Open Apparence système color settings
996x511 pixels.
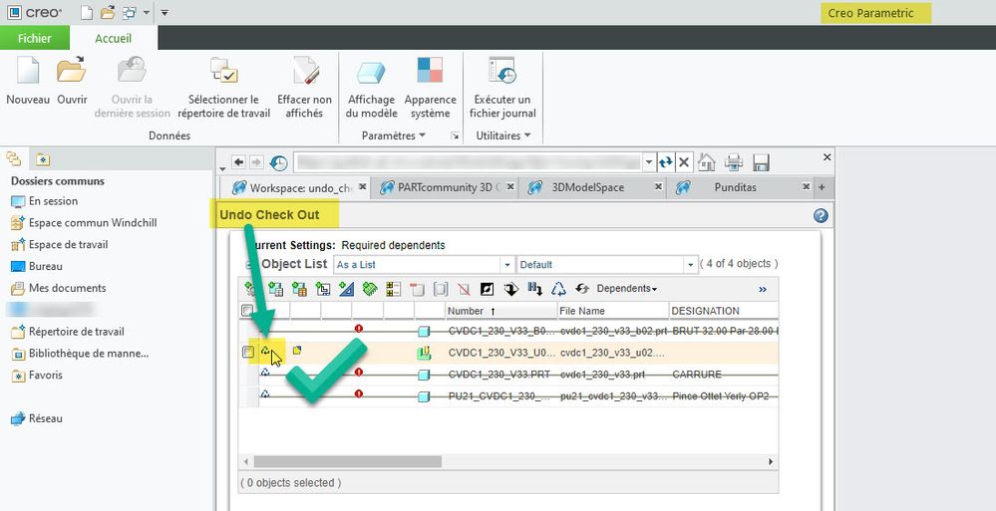430,73
